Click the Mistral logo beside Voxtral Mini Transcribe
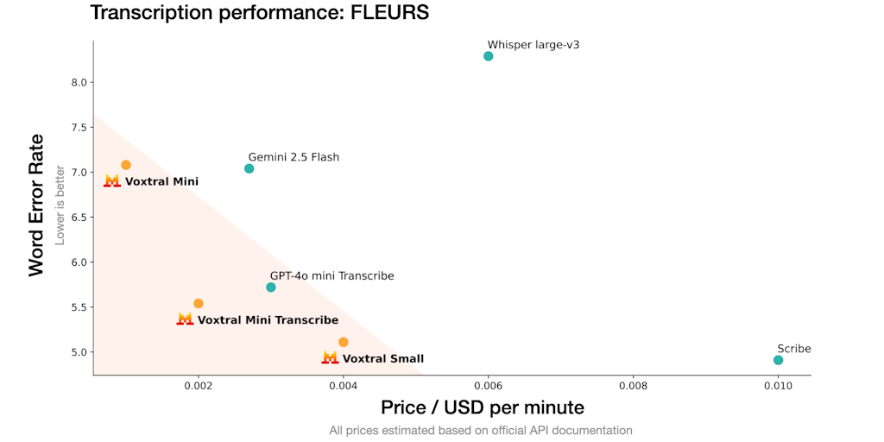 coord(185,319)
